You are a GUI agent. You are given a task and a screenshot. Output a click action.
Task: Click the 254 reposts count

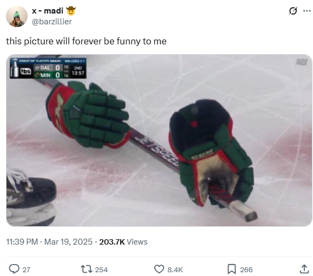click(101, 270)
